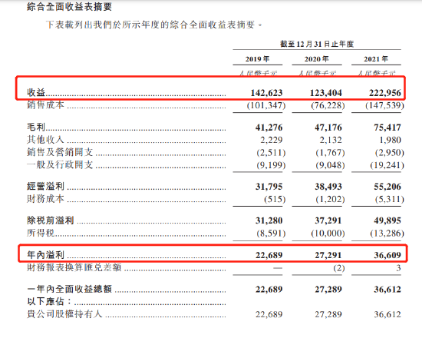Viewport: 422px width, 338px height.
Task: Click operating profit value 31,795
Action: pos(269,187)
